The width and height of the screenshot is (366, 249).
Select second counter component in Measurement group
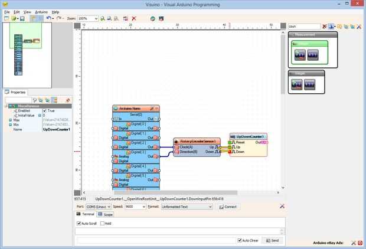click(x=313, y=55)
